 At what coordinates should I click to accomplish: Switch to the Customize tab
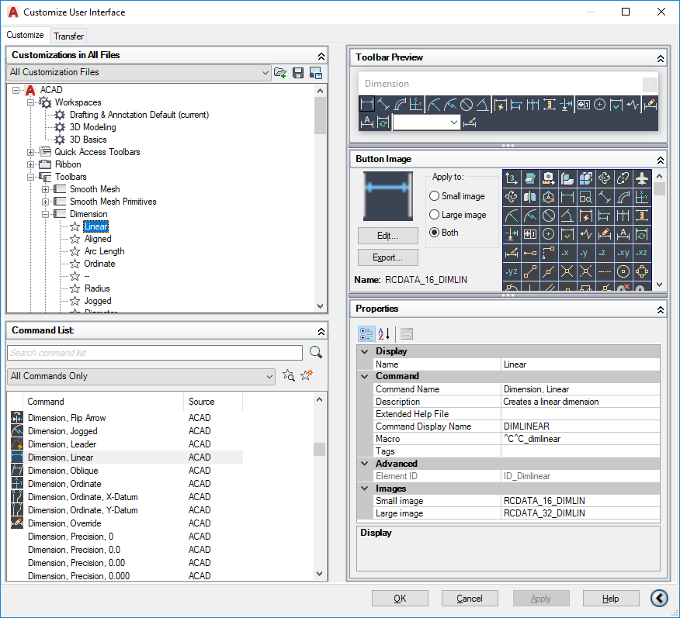25,35
